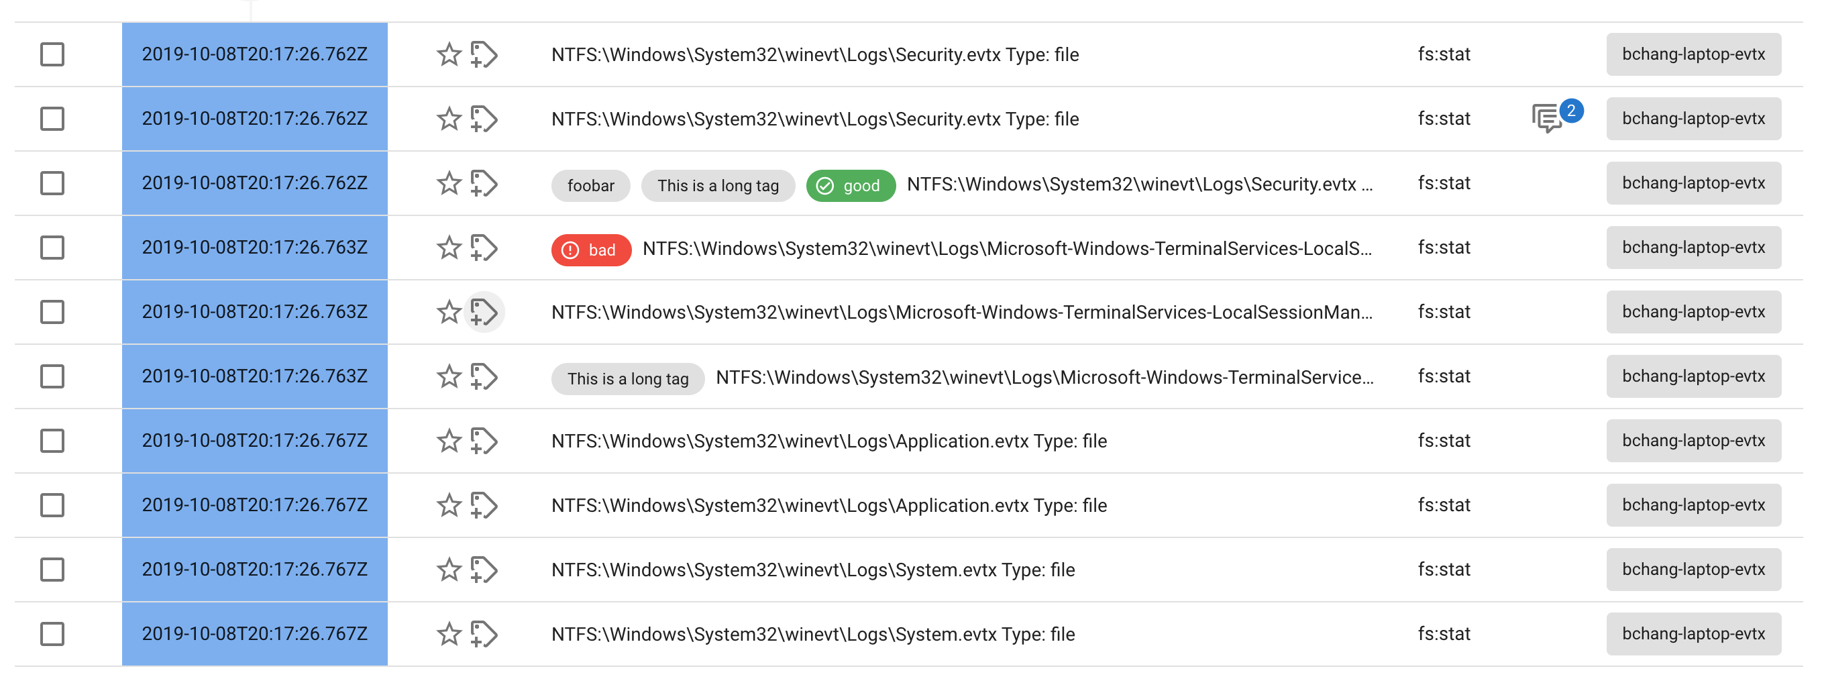Image resolution: width=1822 pixels, height=691 pixels.
Task: Select the checkbox on the bad-tagged event row
Action: coord(52,247)
